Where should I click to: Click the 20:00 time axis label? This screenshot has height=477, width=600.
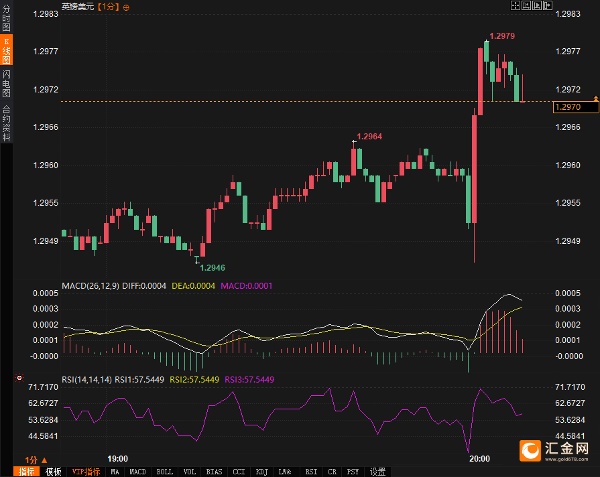[479, 459]
